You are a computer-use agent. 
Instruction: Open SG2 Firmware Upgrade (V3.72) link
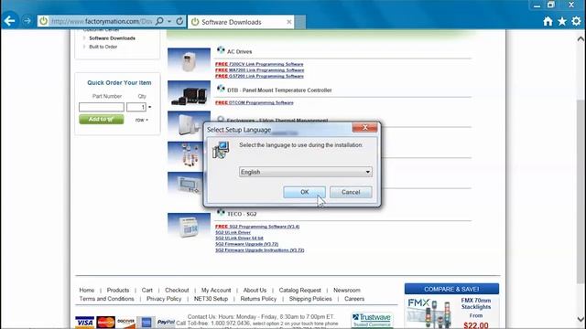(x=246, y=244)
